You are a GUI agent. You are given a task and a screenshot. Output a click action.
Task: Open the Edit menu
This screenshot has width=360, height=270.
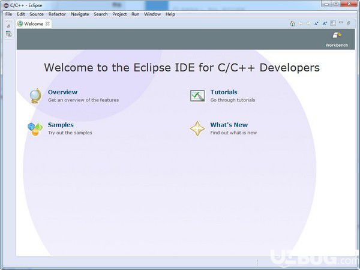tap(20, 14)
